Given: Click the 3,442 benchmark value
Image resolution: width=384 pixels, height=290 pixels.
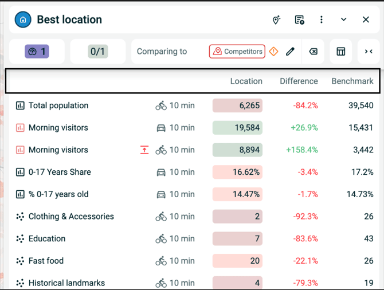Looking at the screenshot, I should click(x=363, y=150).
